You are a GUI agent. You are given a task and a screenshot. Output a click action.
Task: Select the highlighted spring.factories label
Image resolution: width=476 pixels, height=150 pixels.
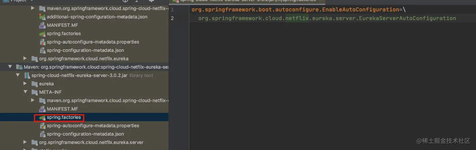click(64, 118)
